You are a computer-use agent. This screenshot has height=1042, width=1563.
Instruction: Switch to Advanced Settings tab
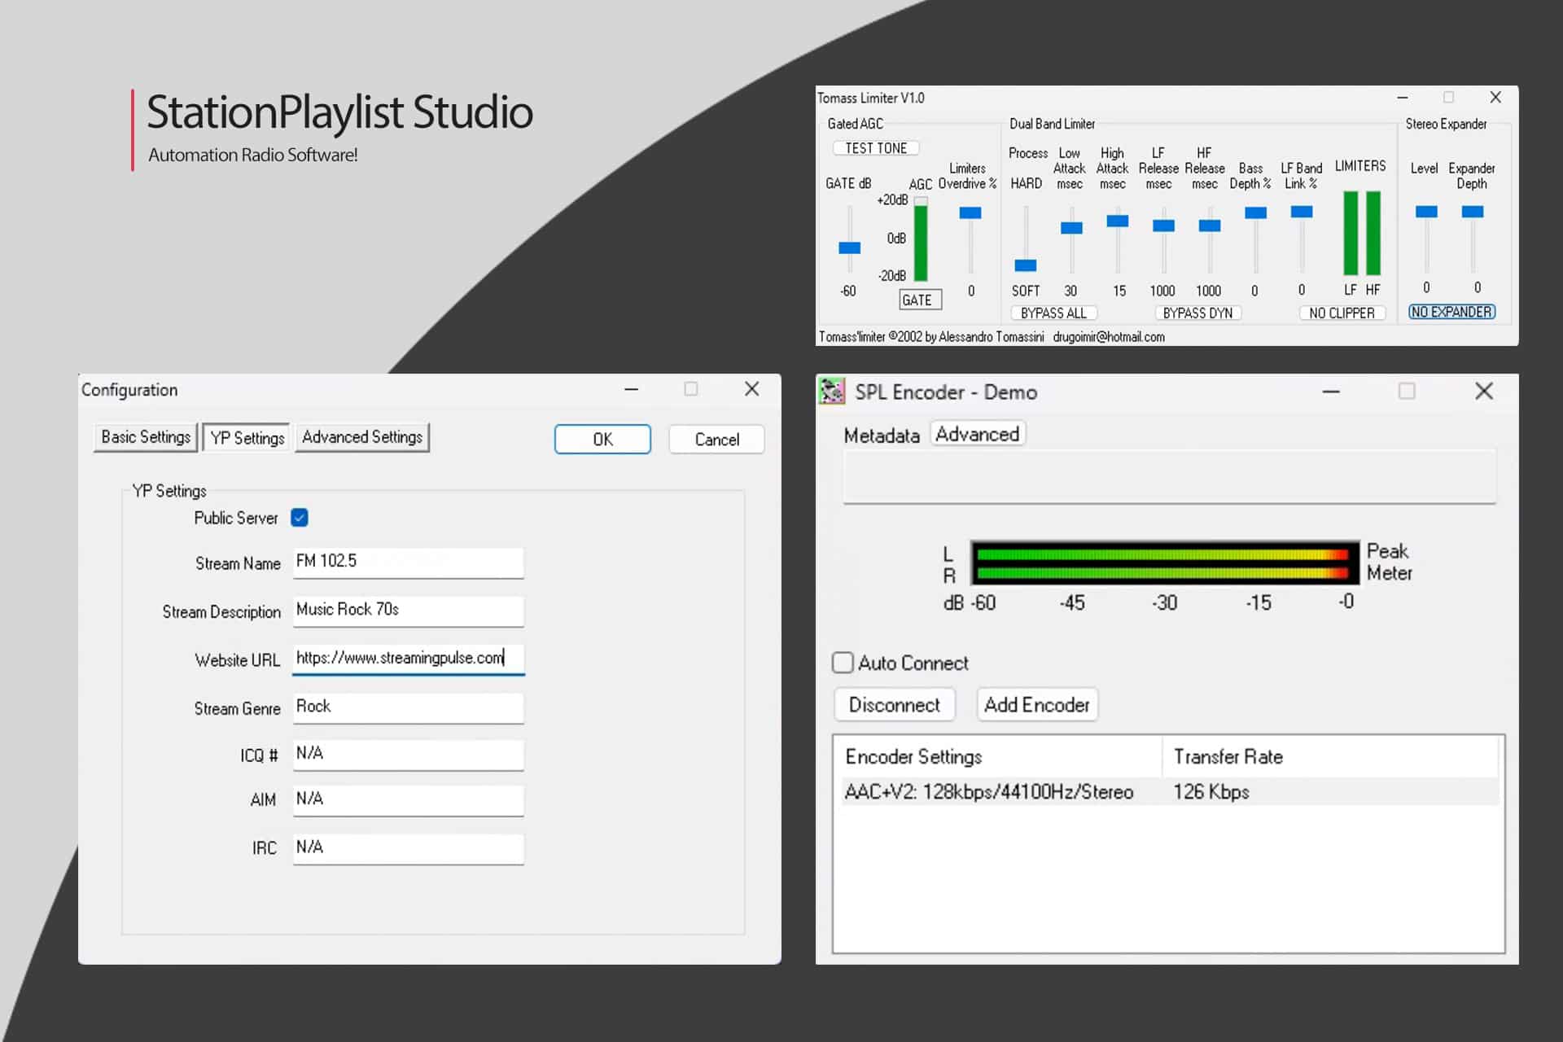click(x=362, y=437)
